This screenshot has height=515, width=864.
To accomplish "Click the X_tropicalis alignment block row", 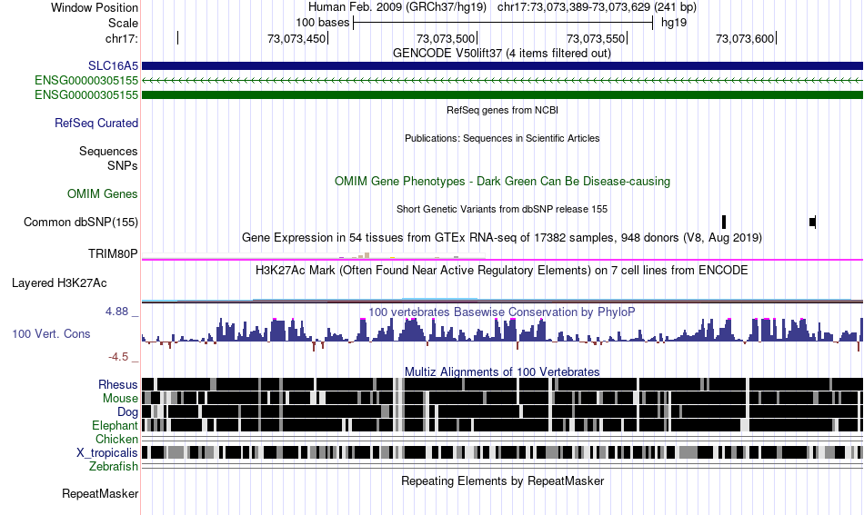I will [503, 453].
